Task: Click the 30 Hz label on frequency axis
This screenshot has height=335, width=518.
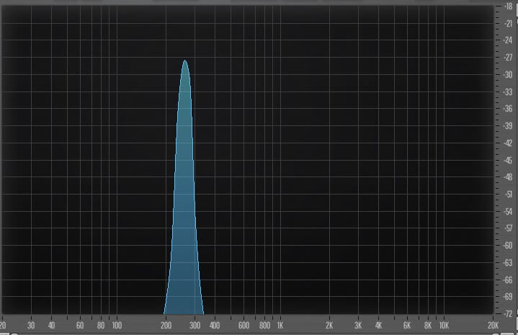Action: pos(30,325)
